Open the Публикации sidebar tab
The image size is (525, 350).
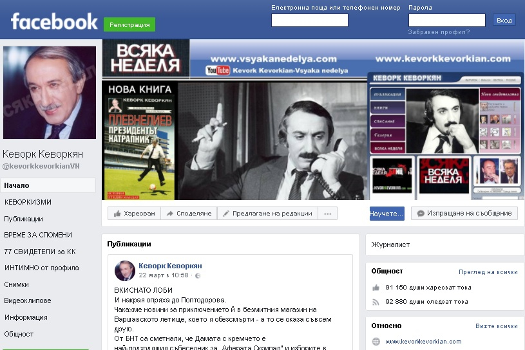click(x=23, y=219)
